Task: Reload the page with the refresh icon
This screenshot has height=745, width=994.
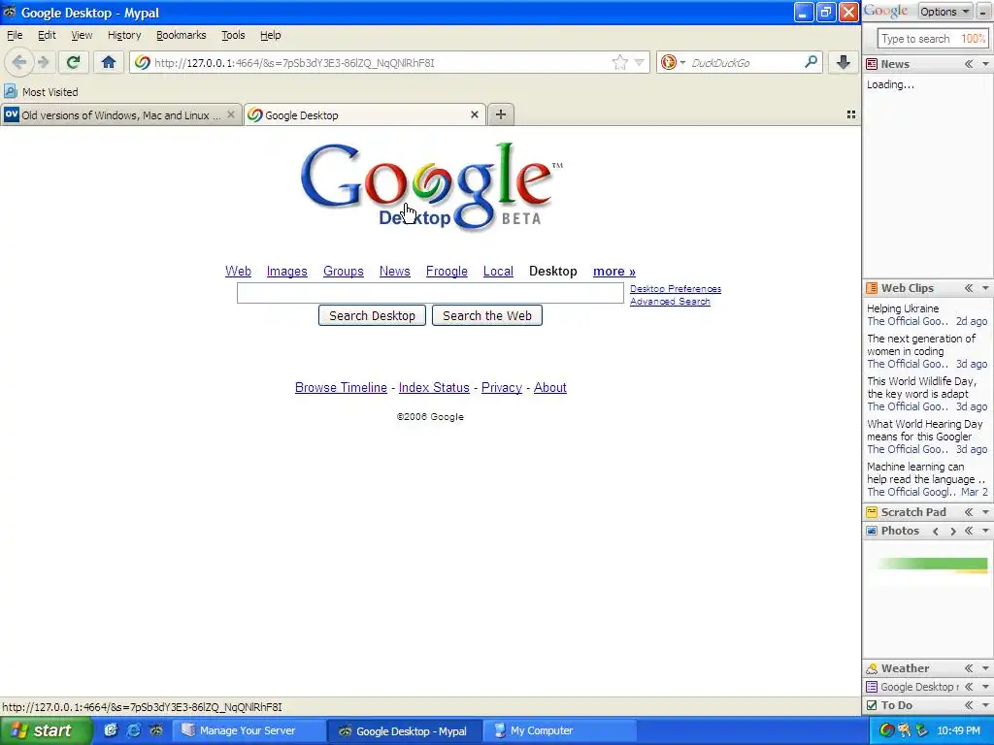Action: (73, 62)
